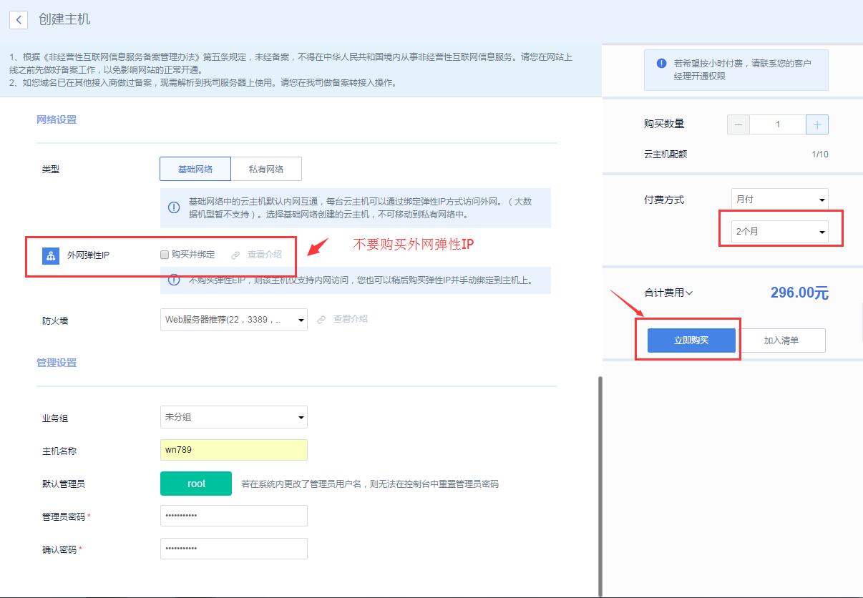The height and width of the screenshot is (598, 863).
Task: Enable the 购买并绑定 checkbox
Action: click(x=165, y=255)
